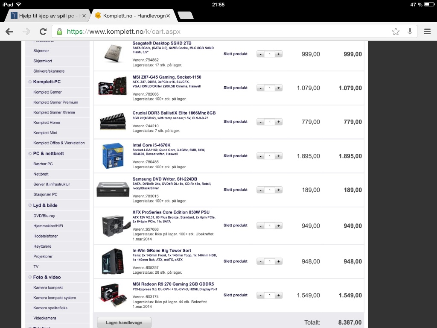Click the Samsung DVD Writer thumbnail
437x328 pixels.
113,190
